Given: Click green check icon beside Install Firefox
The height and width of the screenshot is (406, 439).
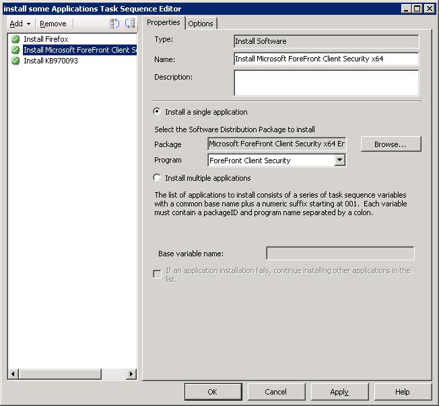Looking at the screenshot, I should (15, 39).
